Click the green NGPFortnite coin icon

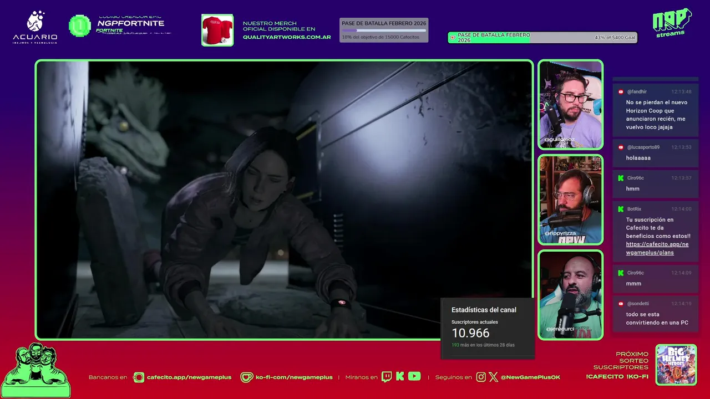(80, 25)
